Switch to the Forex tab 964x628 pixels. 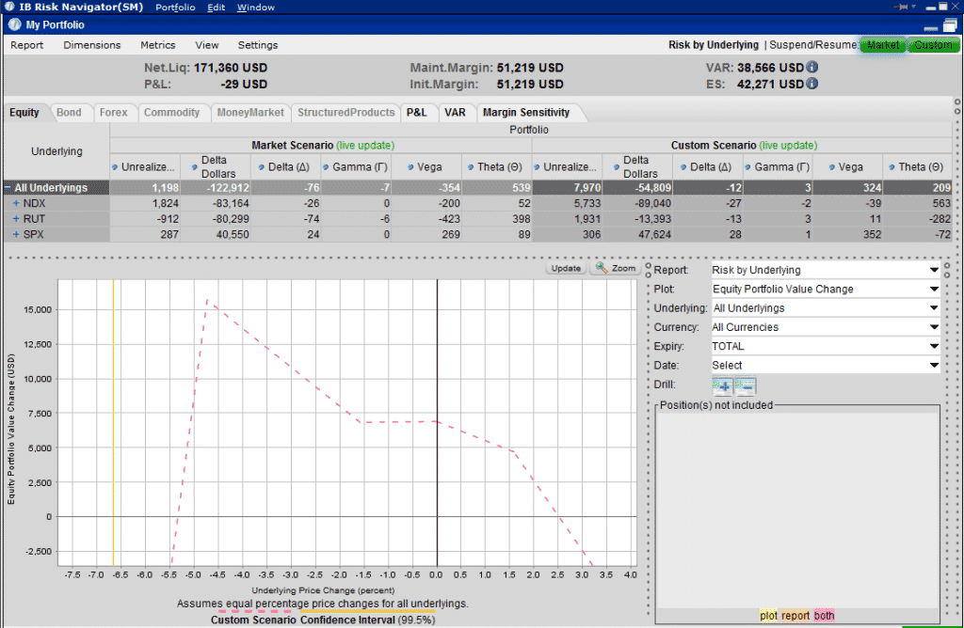pos(113,112)
